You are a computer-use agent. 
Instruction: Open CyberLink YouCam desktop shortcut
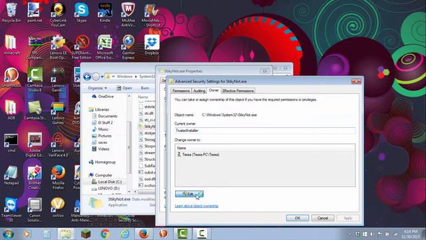click(58, 15)
